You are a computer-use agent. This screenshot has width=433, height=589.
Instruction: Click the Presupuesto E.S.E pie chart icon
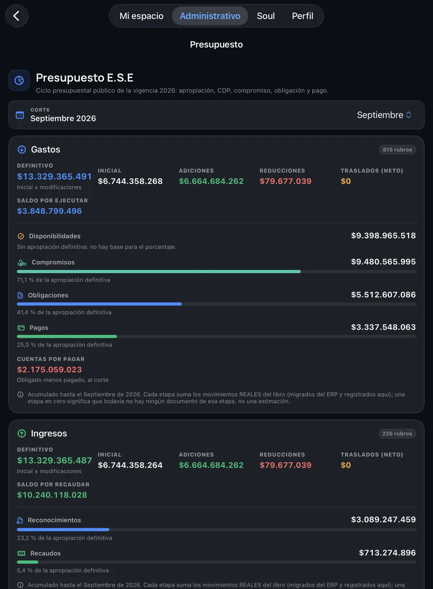19,80
